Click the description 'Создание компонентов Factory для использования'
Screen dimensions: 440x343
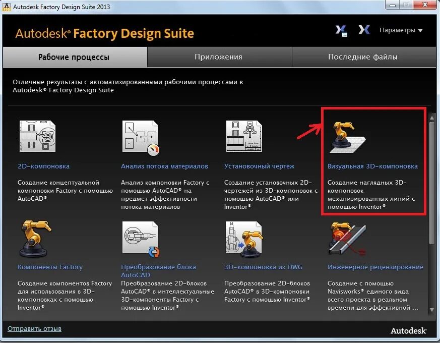tap(65, 296)
